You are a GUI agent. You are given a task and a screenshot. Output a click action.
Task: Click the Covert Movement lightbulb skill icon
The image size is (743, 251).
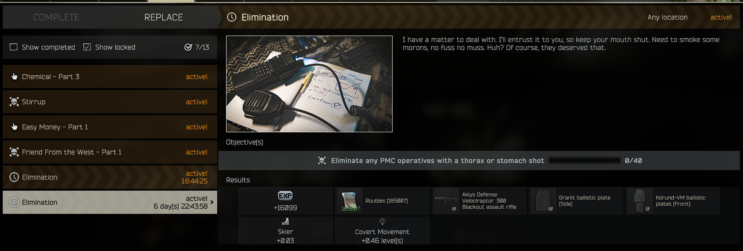[382, 222]
